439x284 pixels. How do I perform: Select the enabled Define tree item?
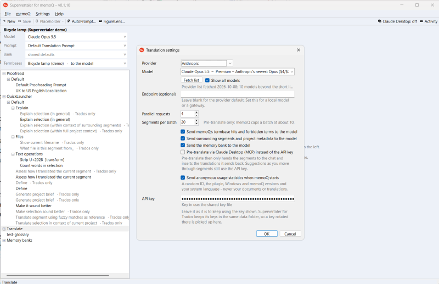[21, 188]
